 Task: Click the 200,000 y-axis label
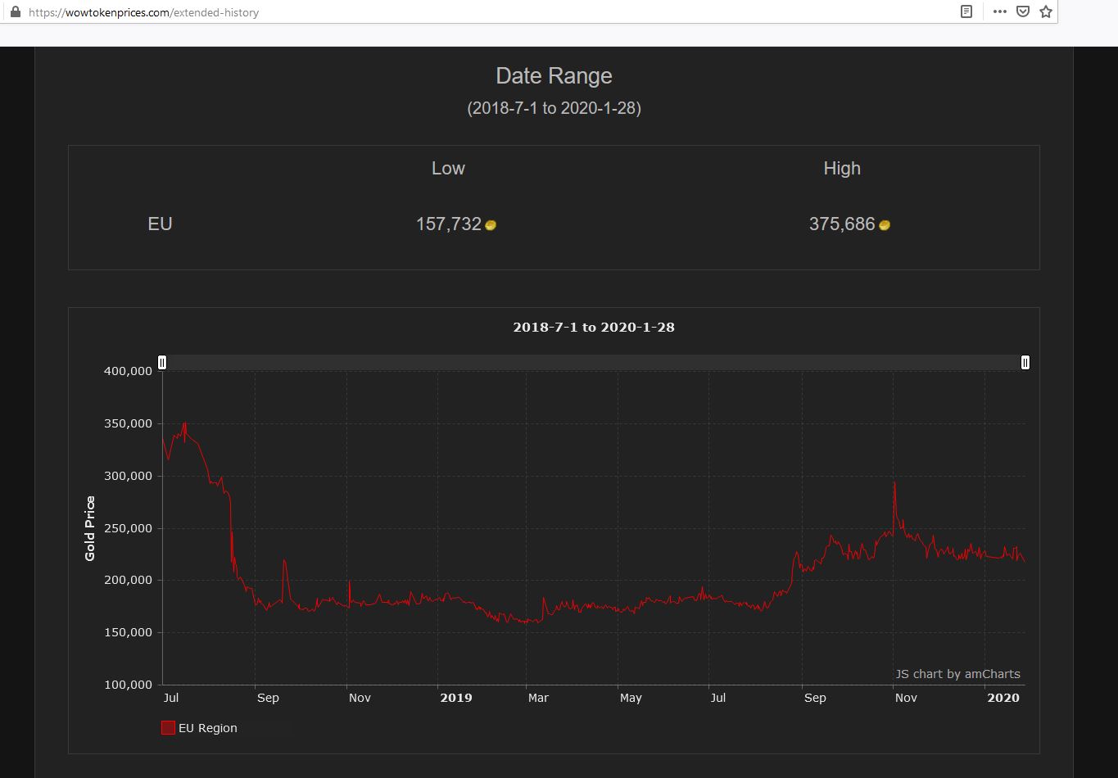point(129,580)
